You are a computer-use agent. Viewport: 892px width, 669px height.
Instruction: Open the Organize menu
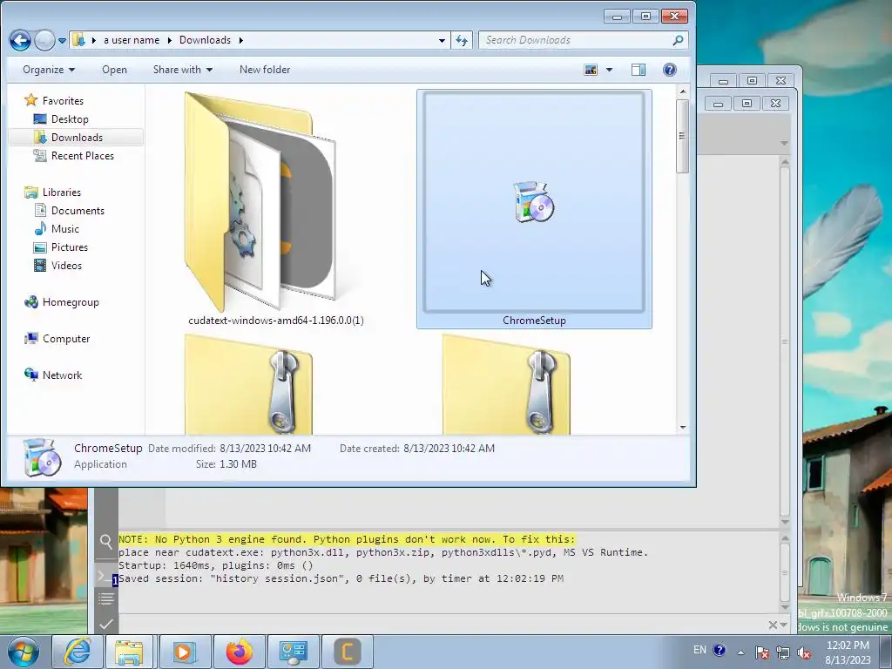[x=49, y=70]
